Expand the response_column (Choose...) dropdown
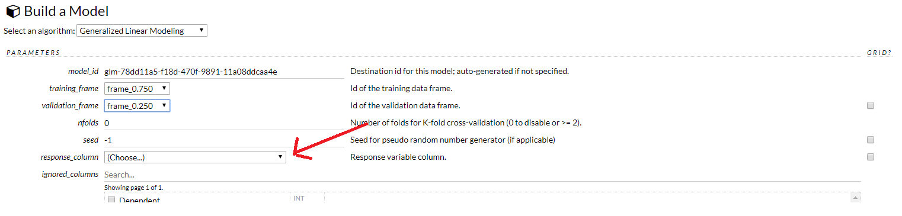Screen dimensions: 902x216 tap(195, 157)
